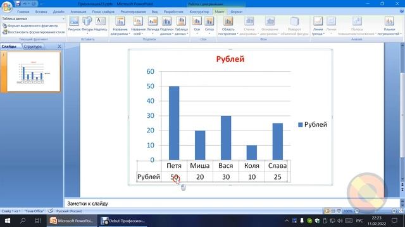Open the Главная ribbon tab
Viewport: 405px width, 227px height.
23,11
